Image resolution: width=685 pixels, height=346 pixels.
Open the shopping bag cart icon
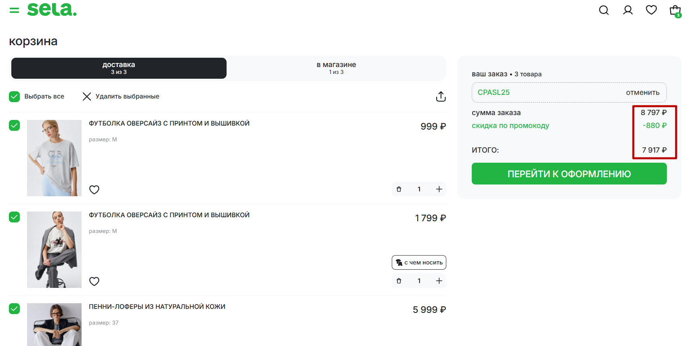[x=675, y=10]
